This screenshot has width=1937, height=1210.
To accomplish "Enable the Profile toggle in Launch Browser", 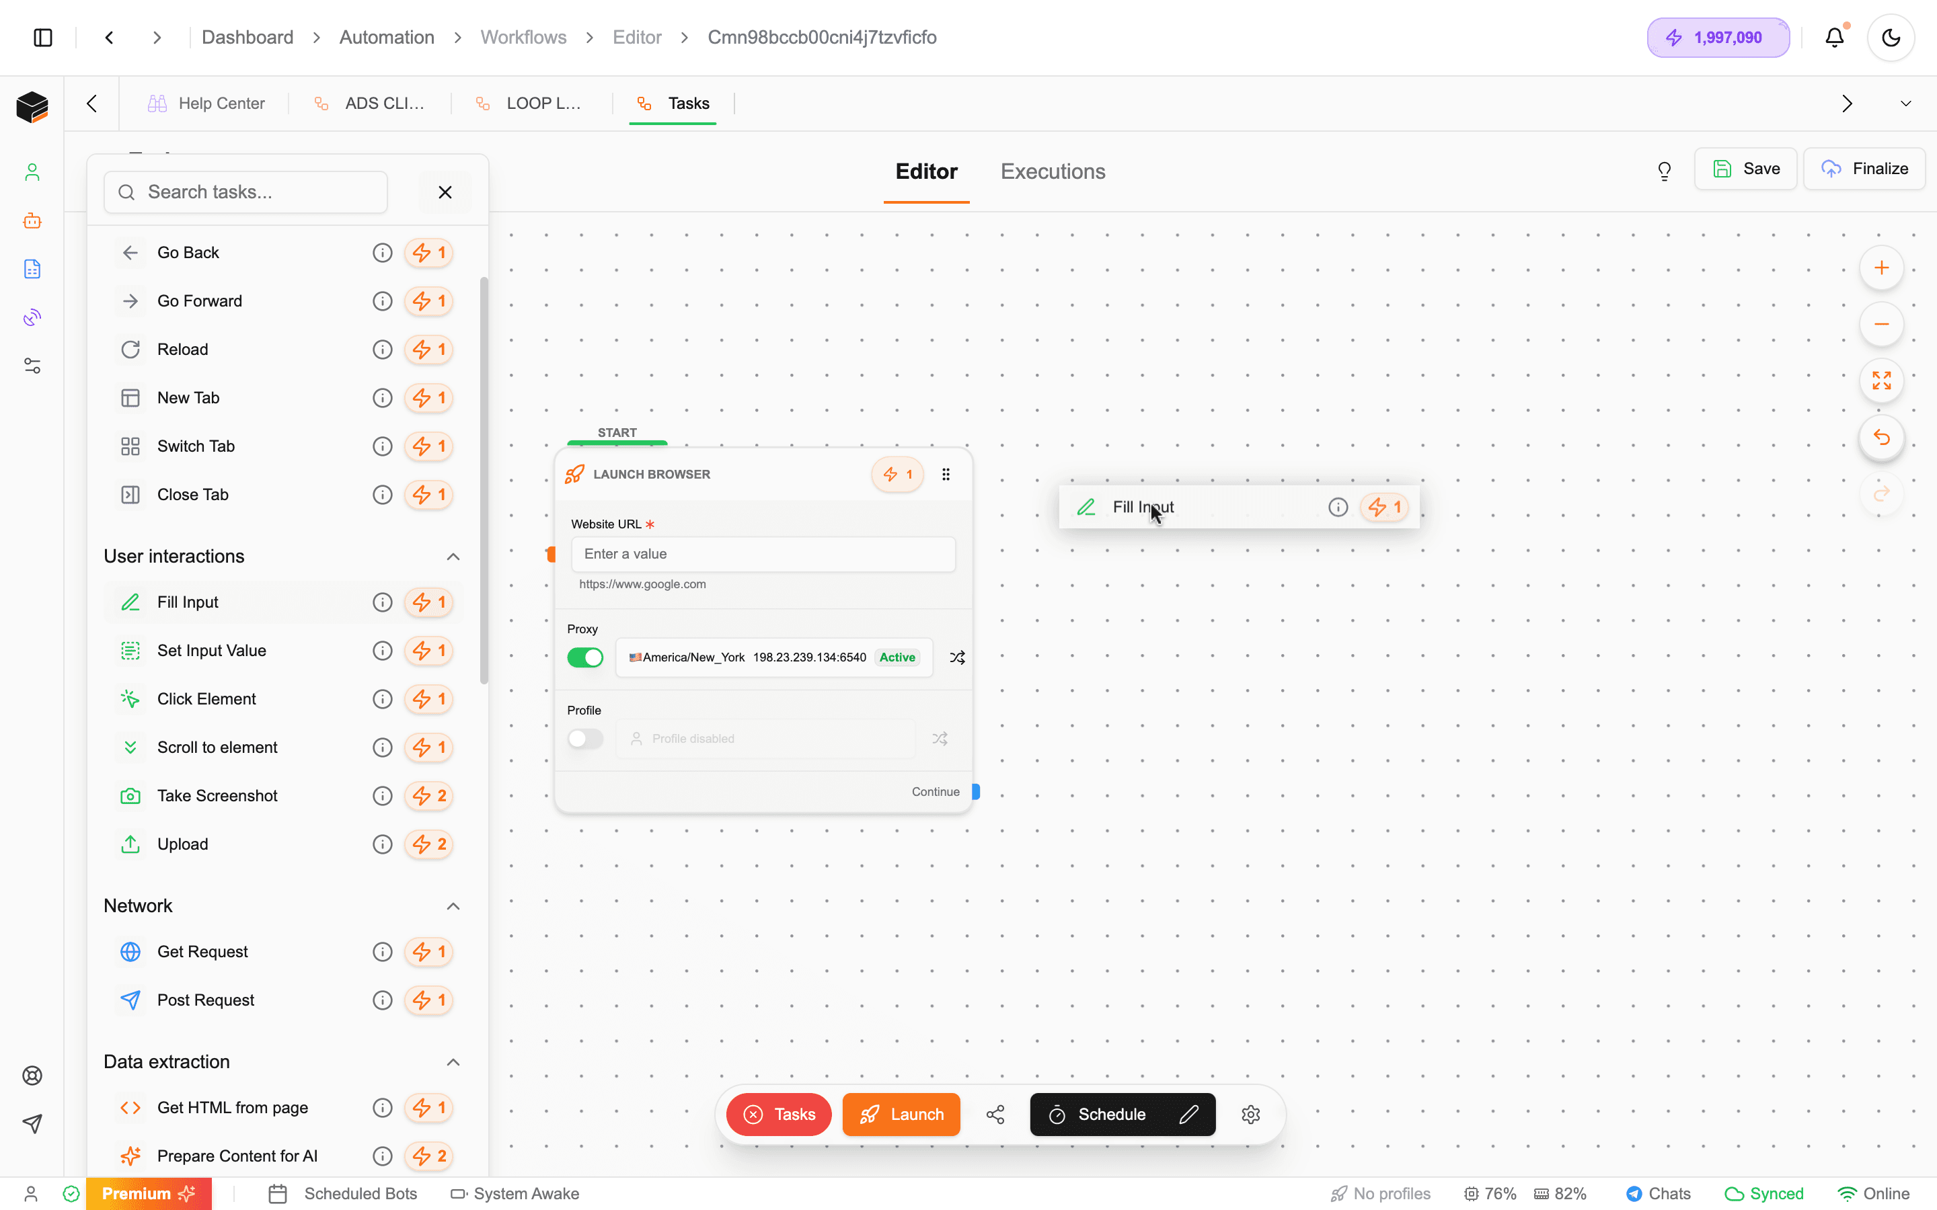I will click(585, 738).
